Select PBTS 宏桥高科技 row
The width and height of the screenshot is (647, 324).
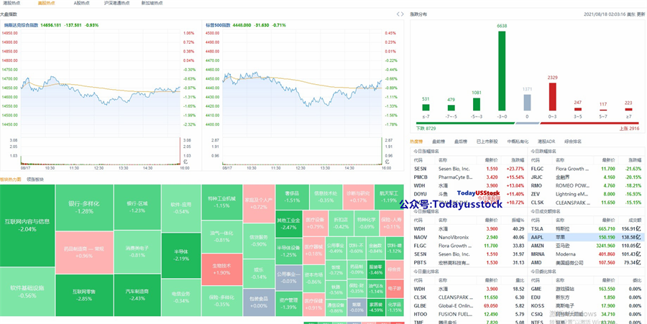468,263
